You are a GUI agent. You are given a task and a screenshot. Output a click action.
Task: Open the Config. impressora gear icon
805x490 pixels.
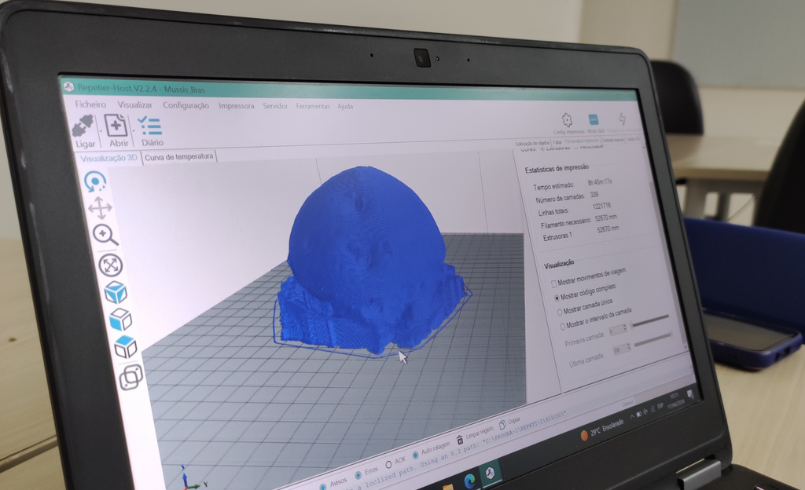(x=565, y=121)
